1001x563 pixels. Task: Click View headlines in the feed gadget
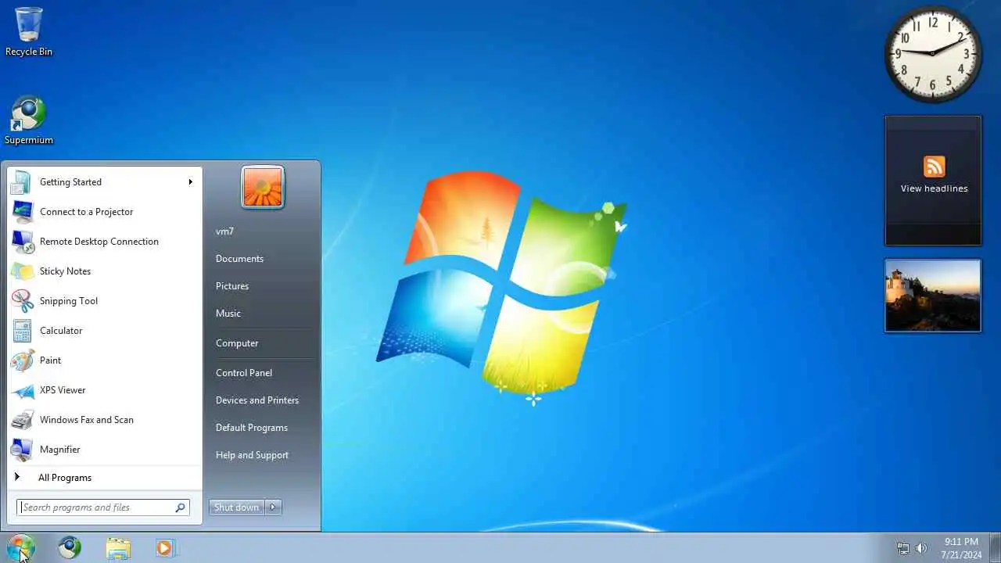[x=934, y=188]
